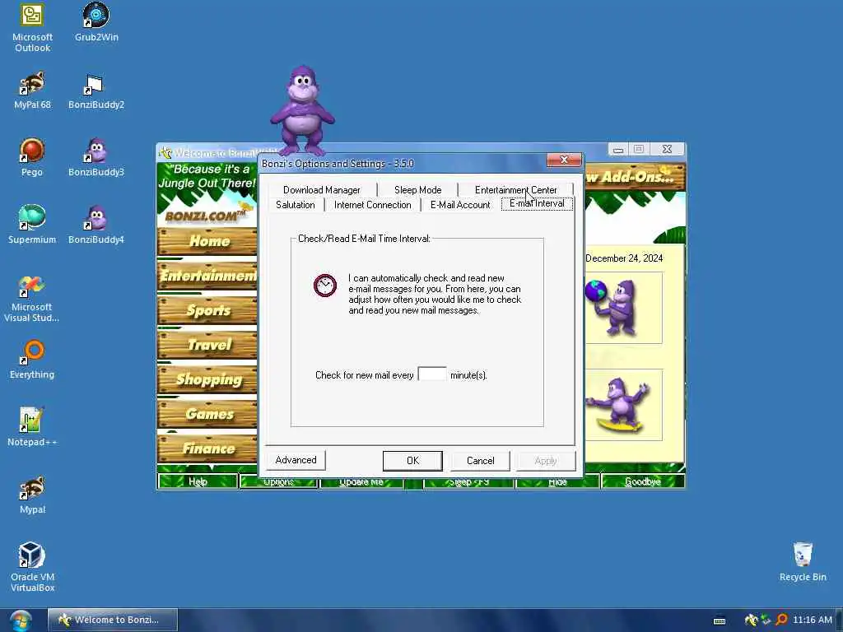
Task: Select the Mypal desktop icon
Action: click(x=32, y=495)
